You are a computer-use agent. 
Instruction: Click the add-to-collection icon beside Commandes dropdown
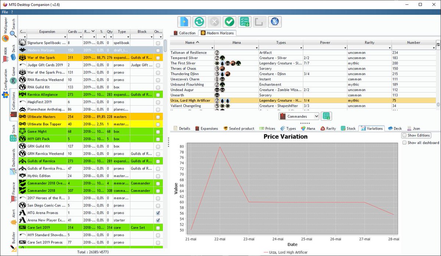[326, 116]
